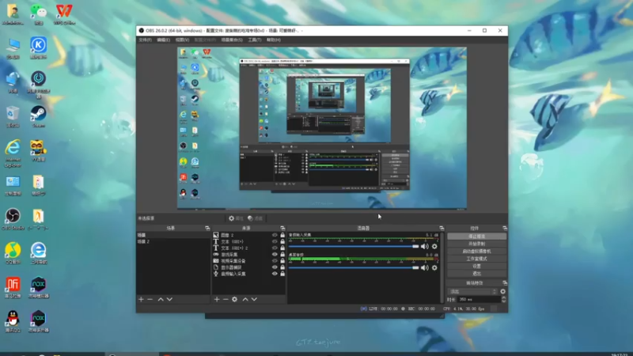The width and height of the screenshot is (633, 356).
Task: Select the Recycle Bin desktop icon
Action: coord(13,116)
